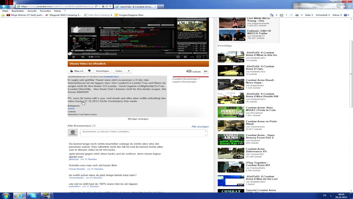Image resolution: width=353 pixels, height=199 pixels.
Task: Switch player to large size mode
Action: [199, 57]
